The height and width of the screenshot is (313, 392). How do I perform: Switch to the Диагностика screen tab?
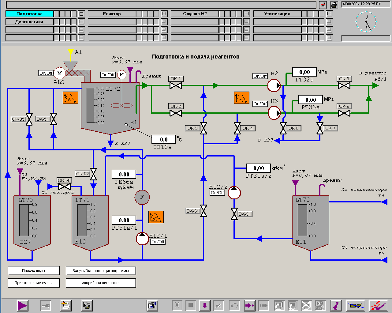(x=29, y=22)
